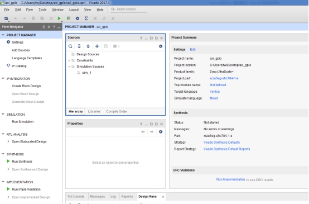Close the Design Runs tab
Image resolution: width=309 pixels, height=204 pixels.
click(163, 197)
